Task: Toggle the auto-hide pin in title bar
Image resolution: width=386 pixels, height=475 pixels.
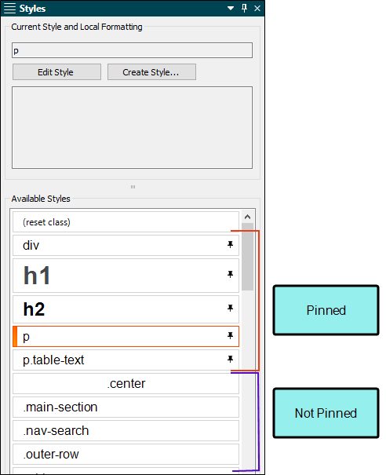Action: [x=244, y=8]
